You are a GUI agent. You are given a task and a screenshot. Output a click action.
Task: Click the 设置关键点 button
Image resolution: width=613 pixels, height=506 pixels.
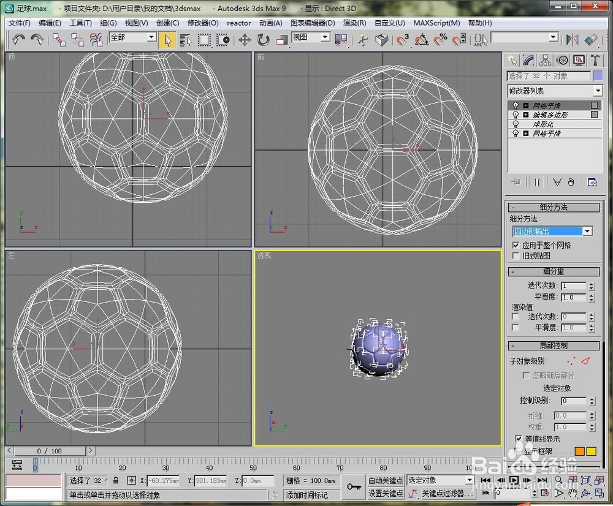(386, 494)
